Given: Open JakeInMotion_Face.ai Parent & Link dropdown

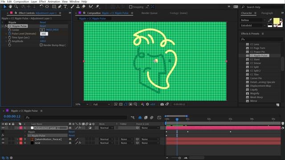Looking at the screenshot, I should (x=150, y=139).
